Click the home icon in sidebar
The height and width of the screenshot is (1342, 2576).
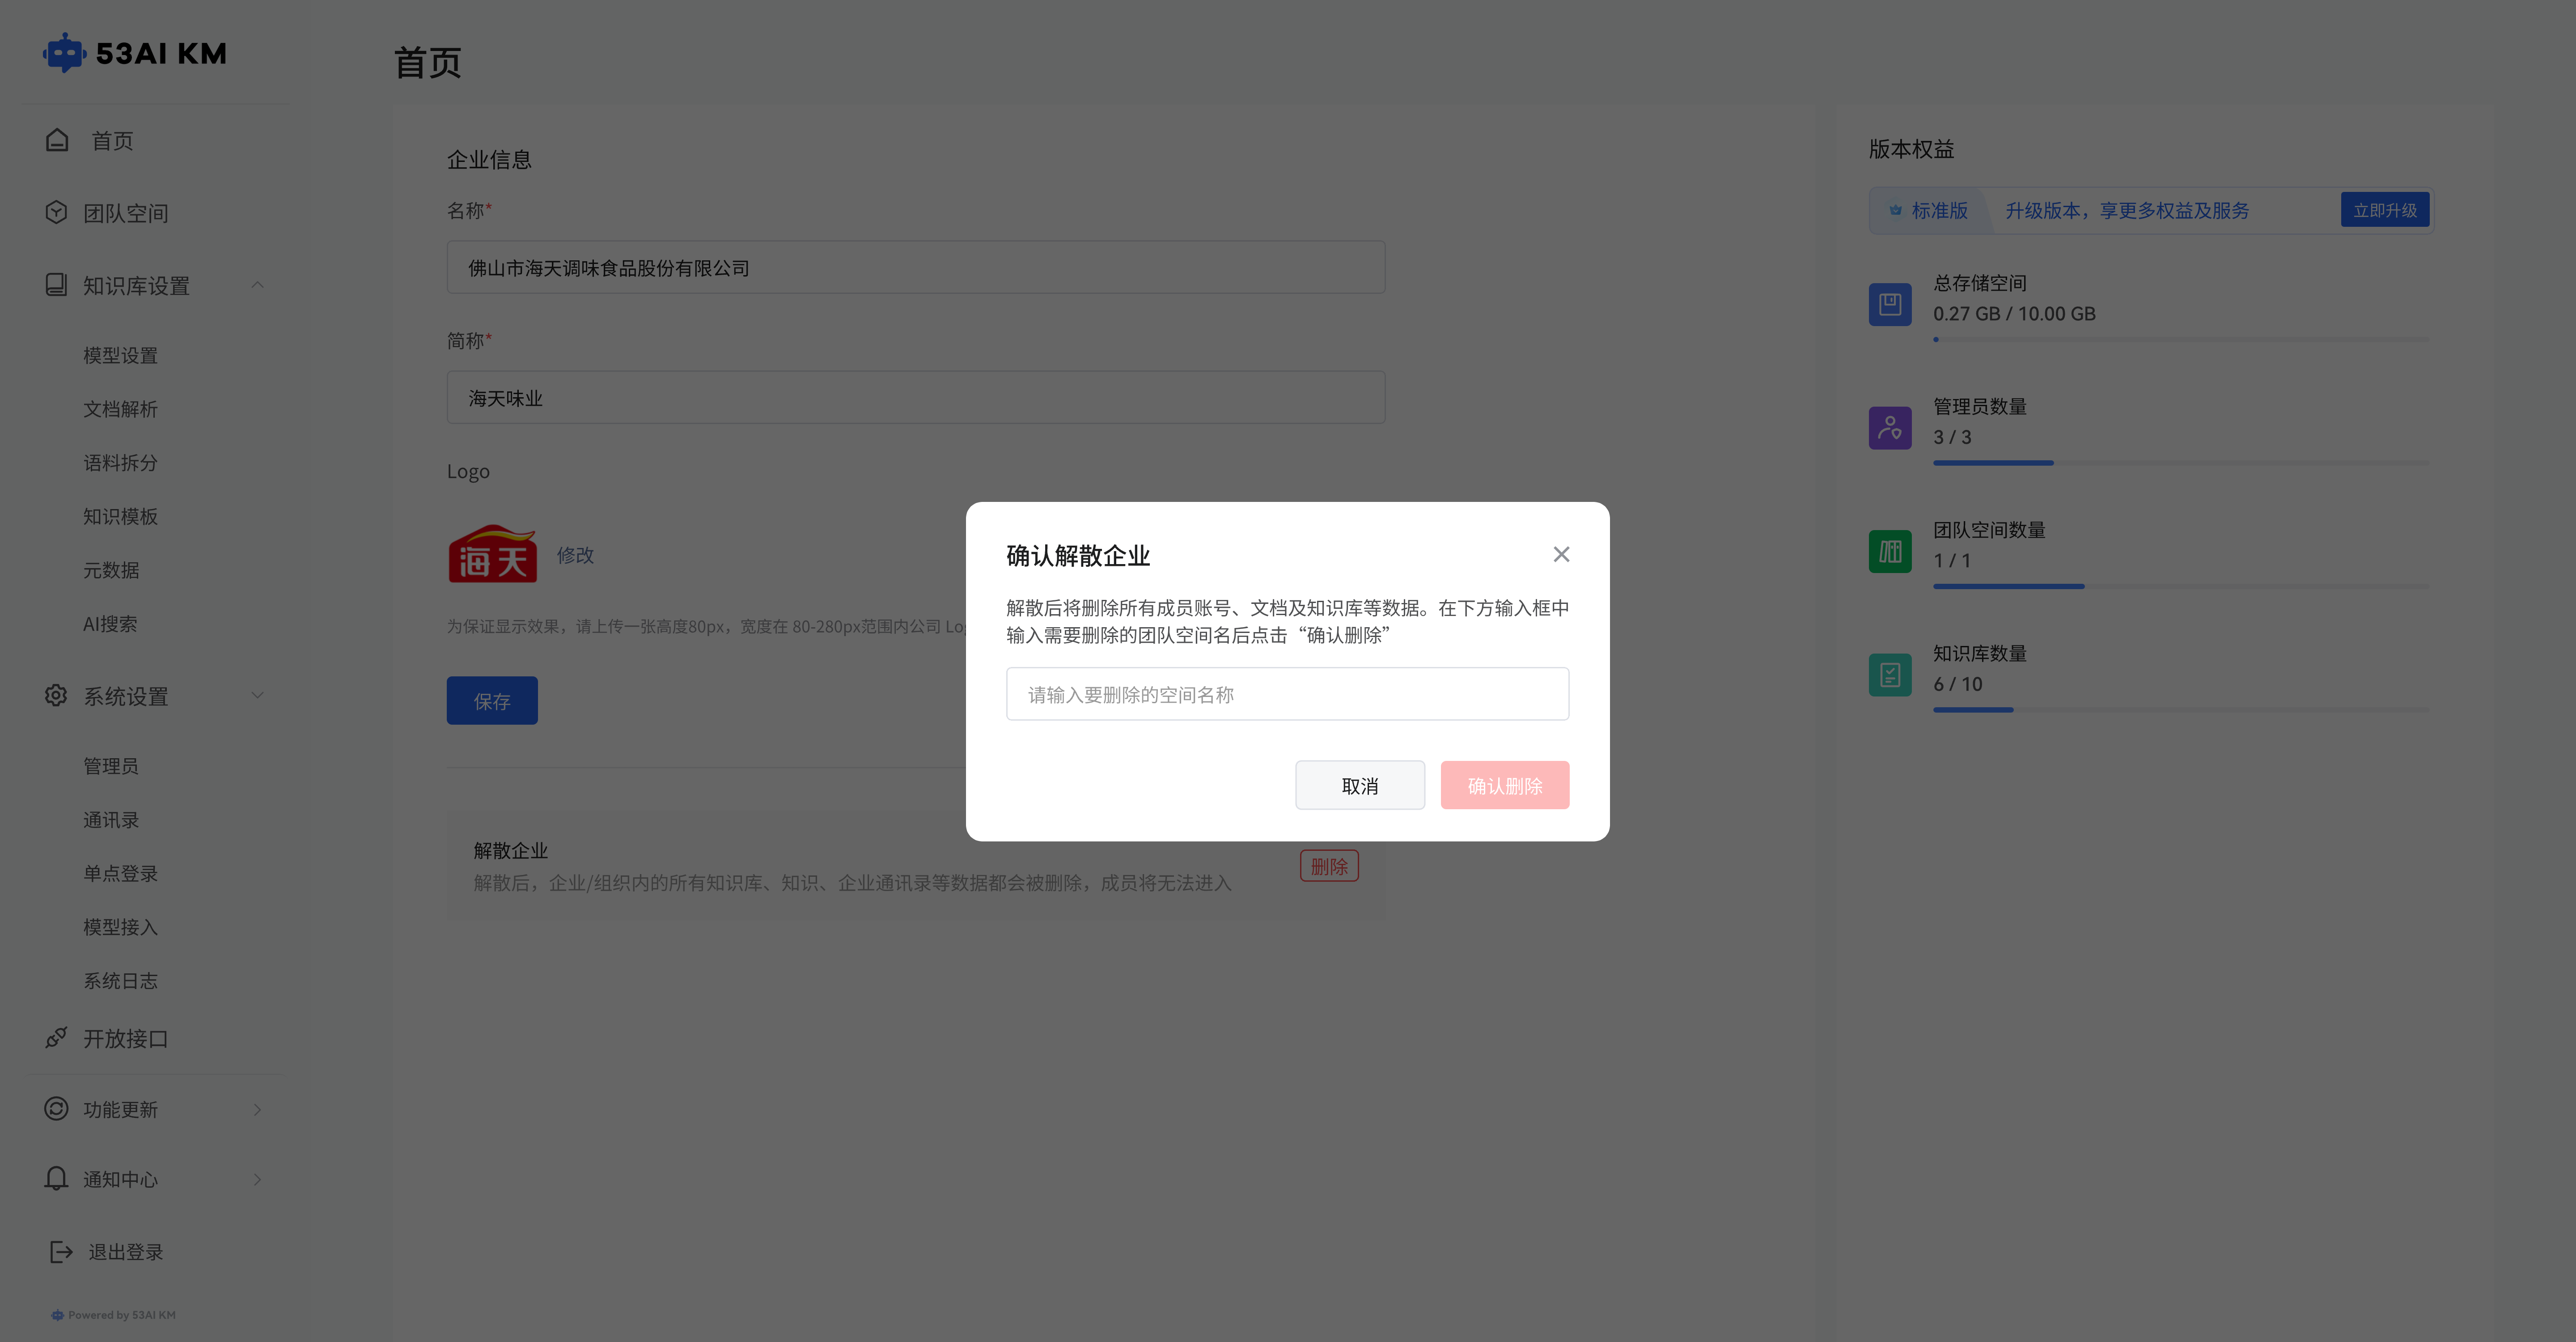pos(57,140)
